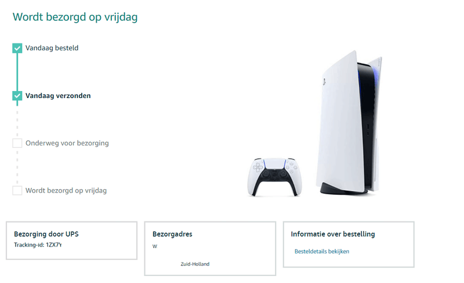The width and height of the screenshot is (464, 283).
Task: Click the DualSense controller image
Action: (274, 177)
